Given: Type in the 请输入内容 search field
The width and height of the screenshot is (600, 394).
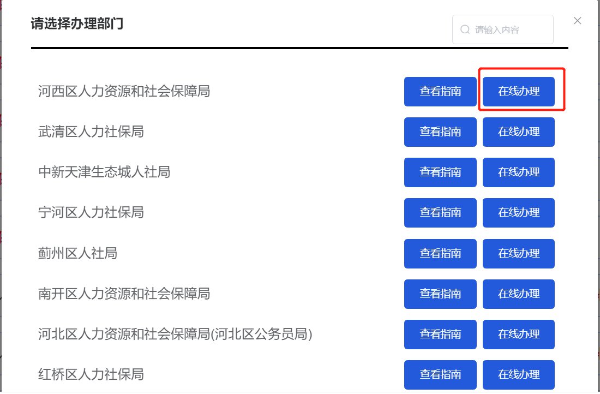Looking at the screenshot, I should coord(510,29).
